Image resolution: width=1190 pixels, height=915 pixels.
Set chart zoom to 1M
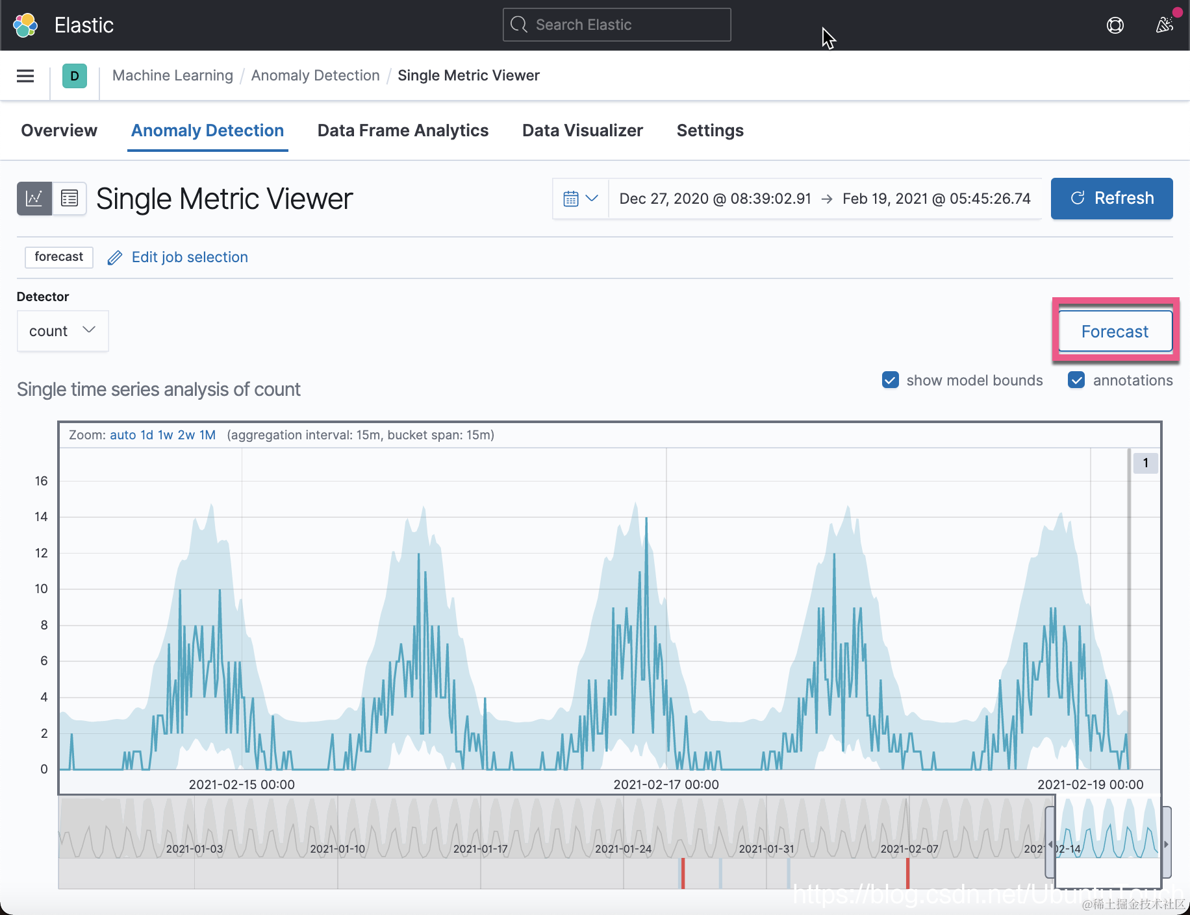point(207,435)
